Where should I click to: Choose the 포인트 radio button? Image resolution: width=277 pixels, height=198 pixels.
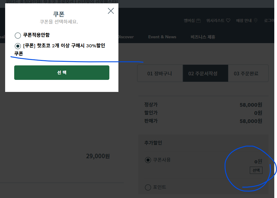tap(148, 187)
